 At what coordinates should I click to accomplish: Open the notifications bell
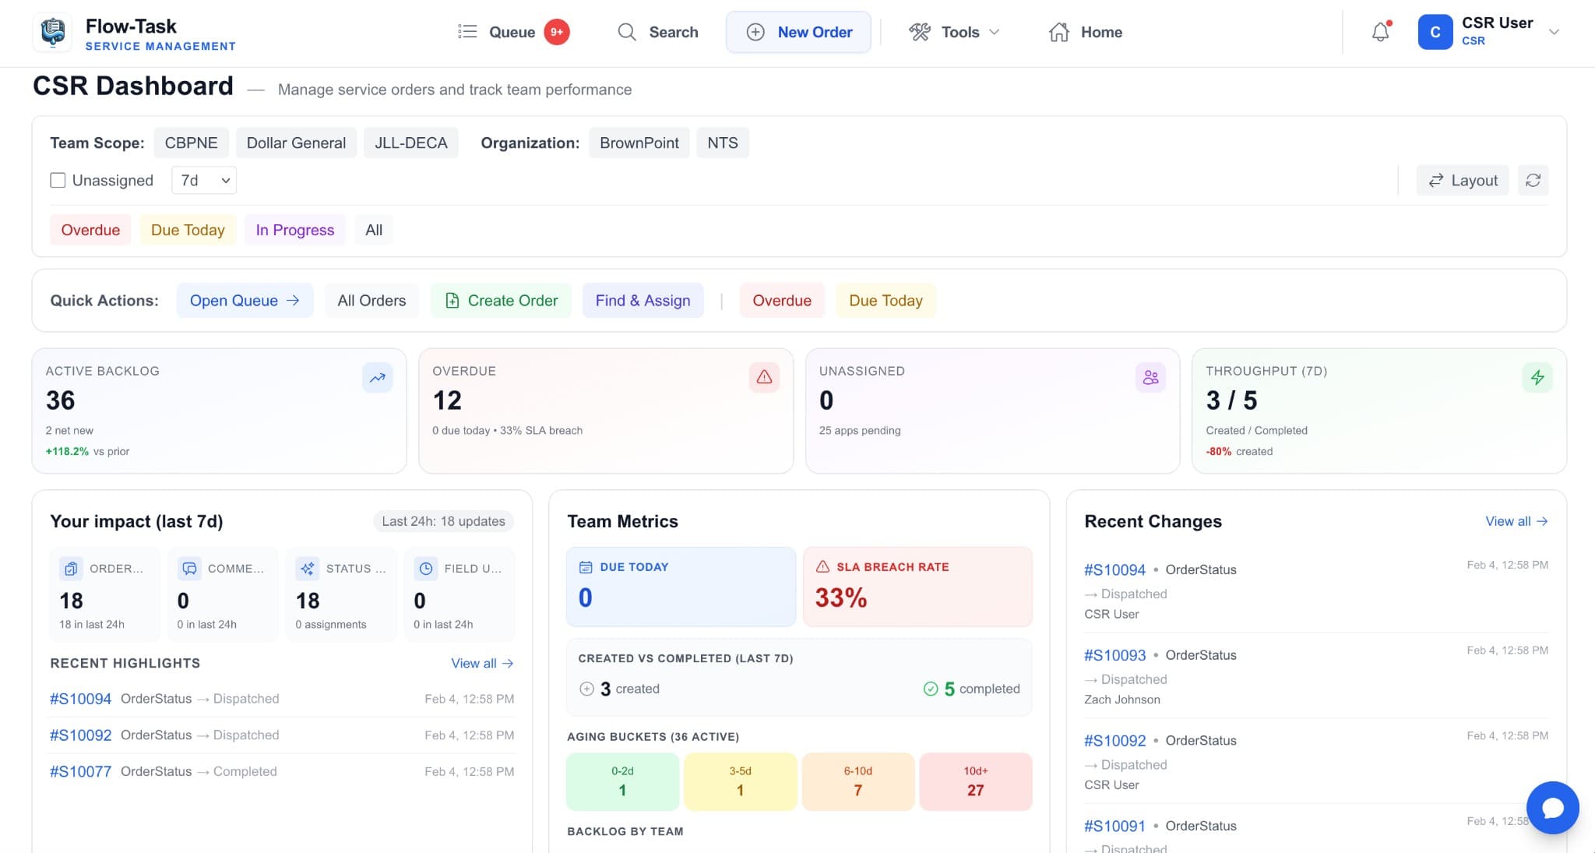click(1381, 32)
